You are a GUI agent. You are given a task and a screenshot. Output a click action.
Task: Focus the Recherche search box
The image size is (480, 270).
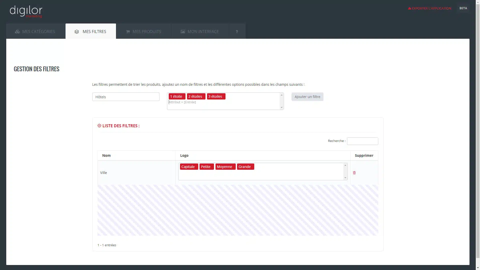(x=362, y=141)
